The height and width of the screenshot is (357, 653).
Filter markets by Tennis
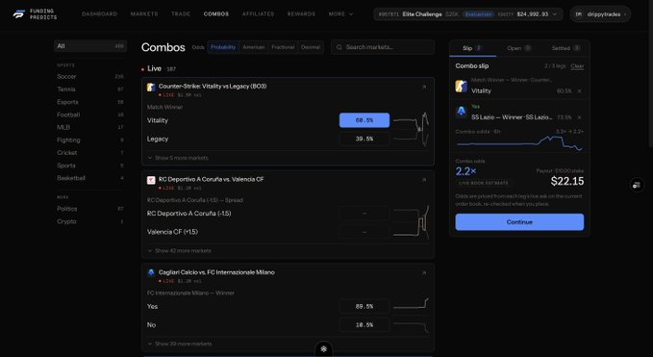(90, 89)
